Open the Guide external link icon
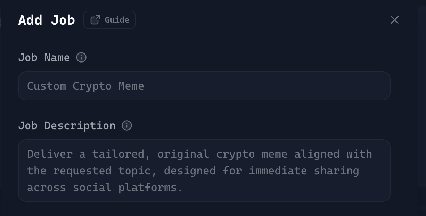 [95, 20]
